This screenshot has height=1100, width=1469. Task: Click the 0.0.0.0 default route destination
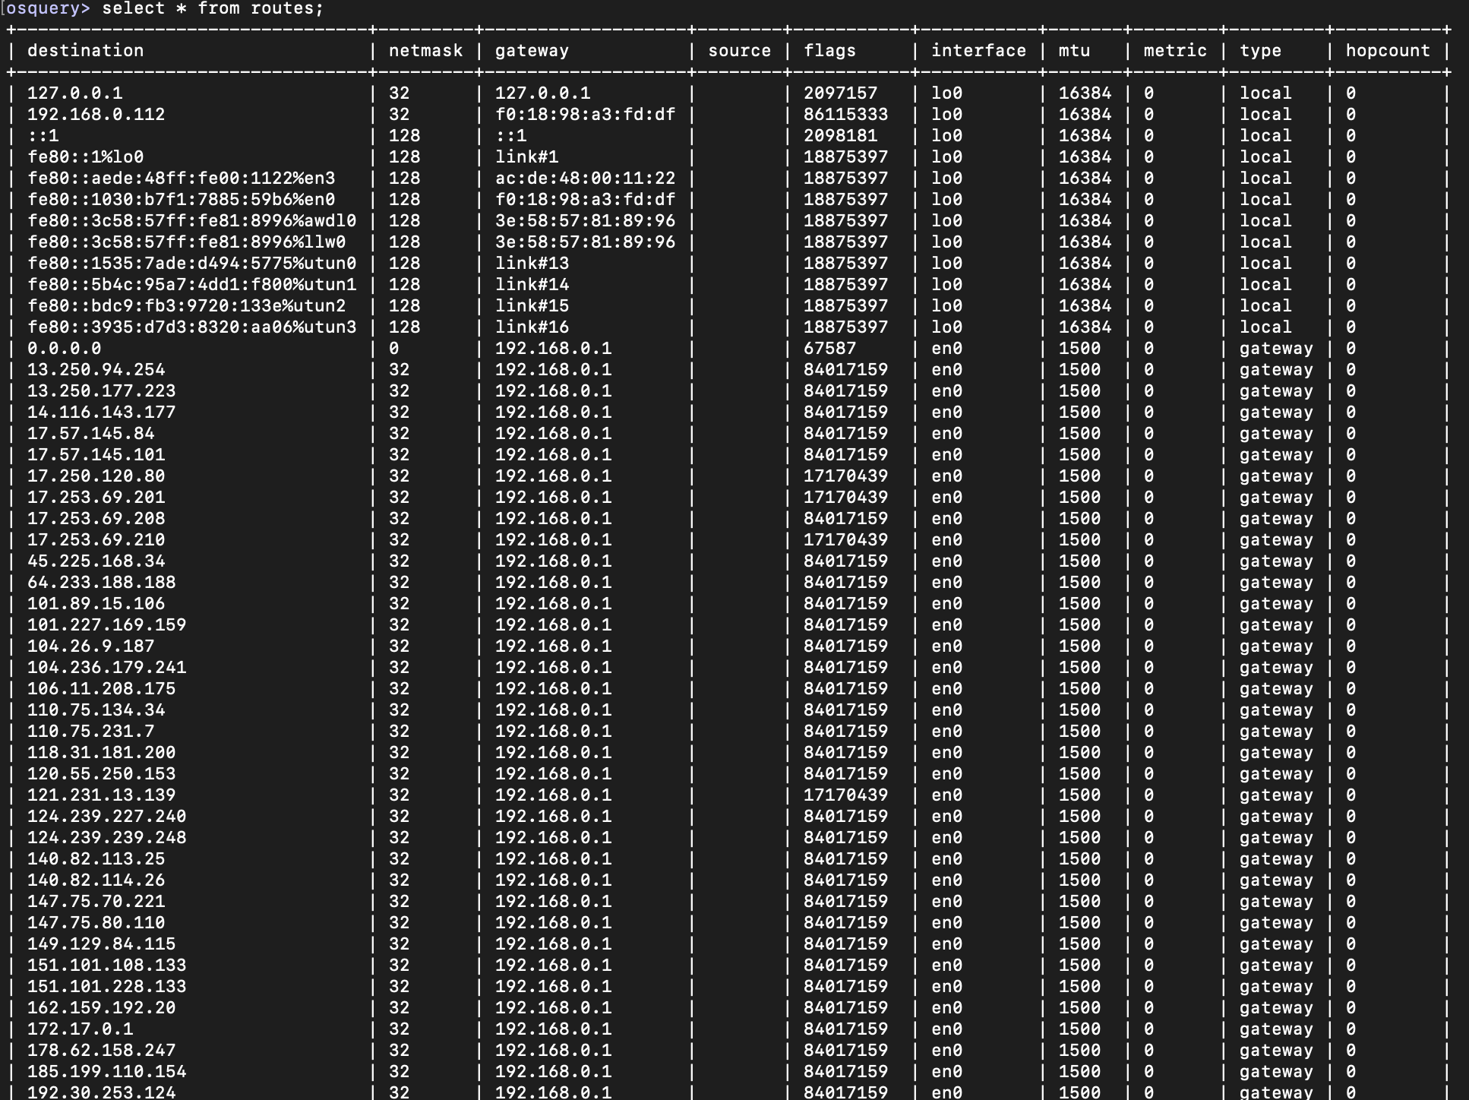click(64, 349)
